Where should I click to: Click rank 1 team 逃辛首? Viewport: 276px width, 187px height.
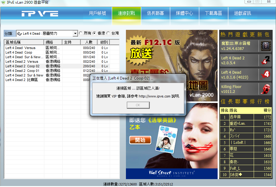pyautogui.click(x=235, y=117)
